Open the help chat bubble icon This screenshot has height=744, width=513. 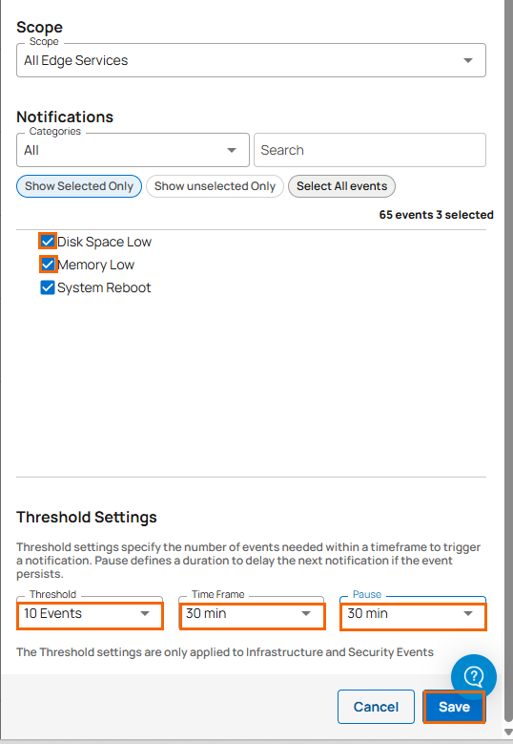[x=474, y=676]
